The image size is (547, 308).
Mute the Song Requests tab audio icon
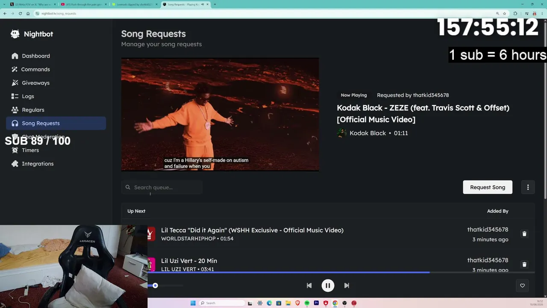point(203,4)
